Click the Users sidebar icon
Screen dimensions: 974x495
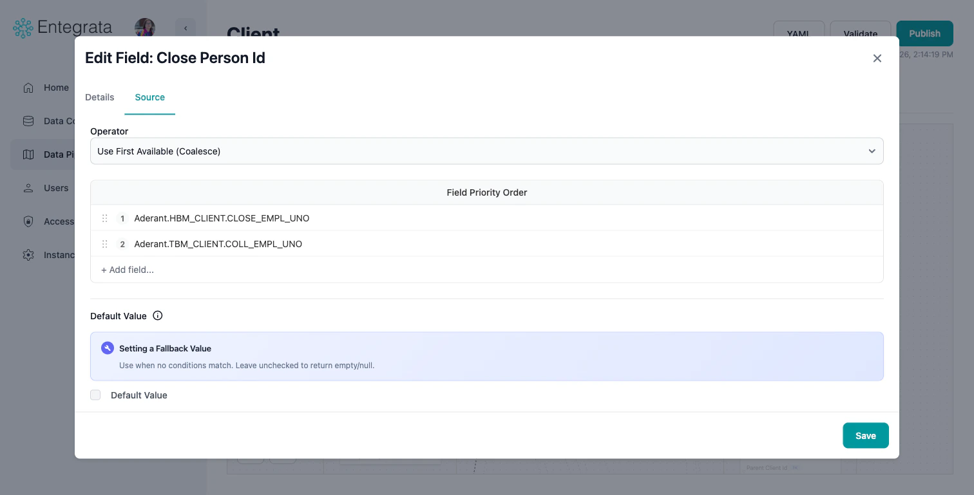[x=28, y=188]
